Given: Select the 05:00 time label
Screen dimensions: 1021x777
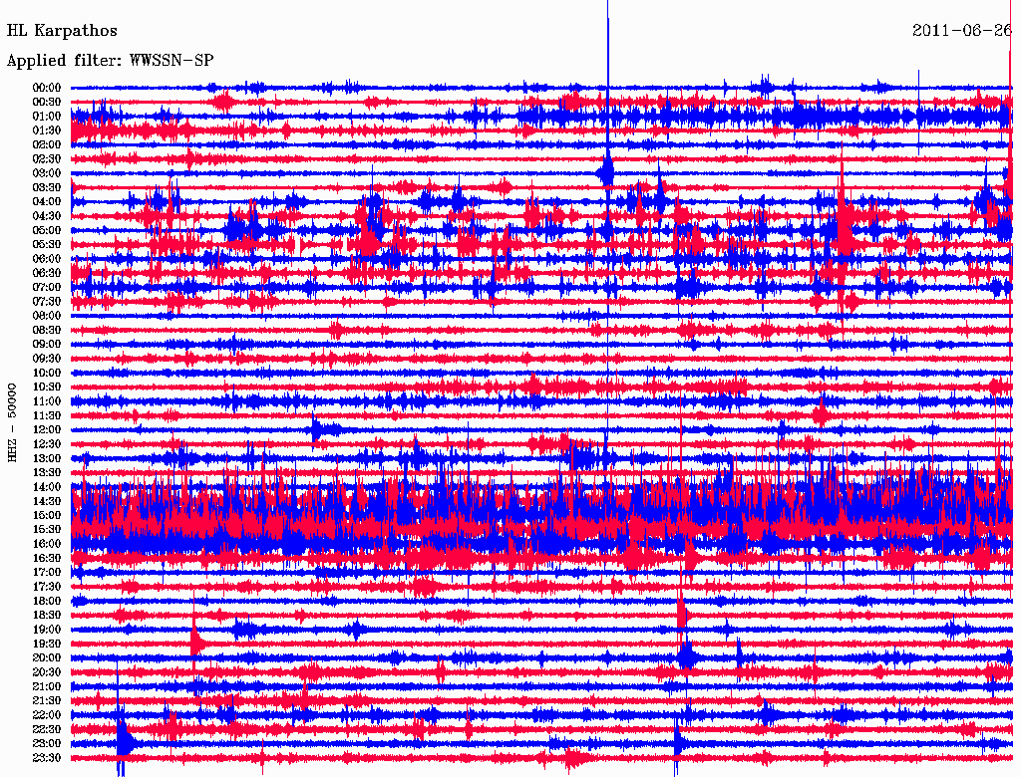Looking at the screenshot, I should pyautogui.click(x=47, y=230).
